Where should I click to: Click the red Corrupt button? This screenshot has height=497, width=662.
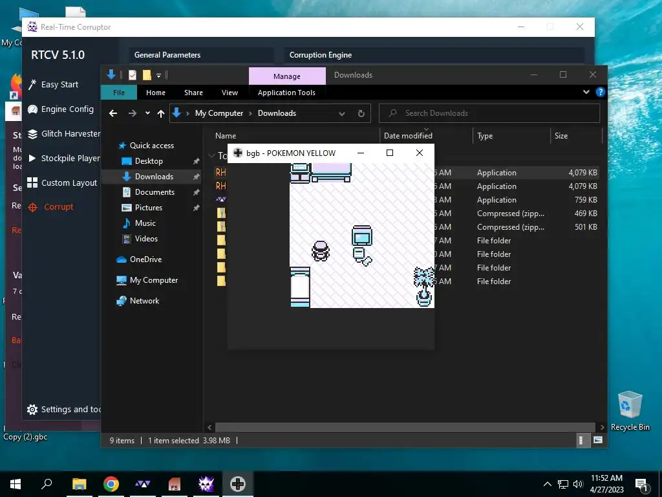tap(50, 207)
